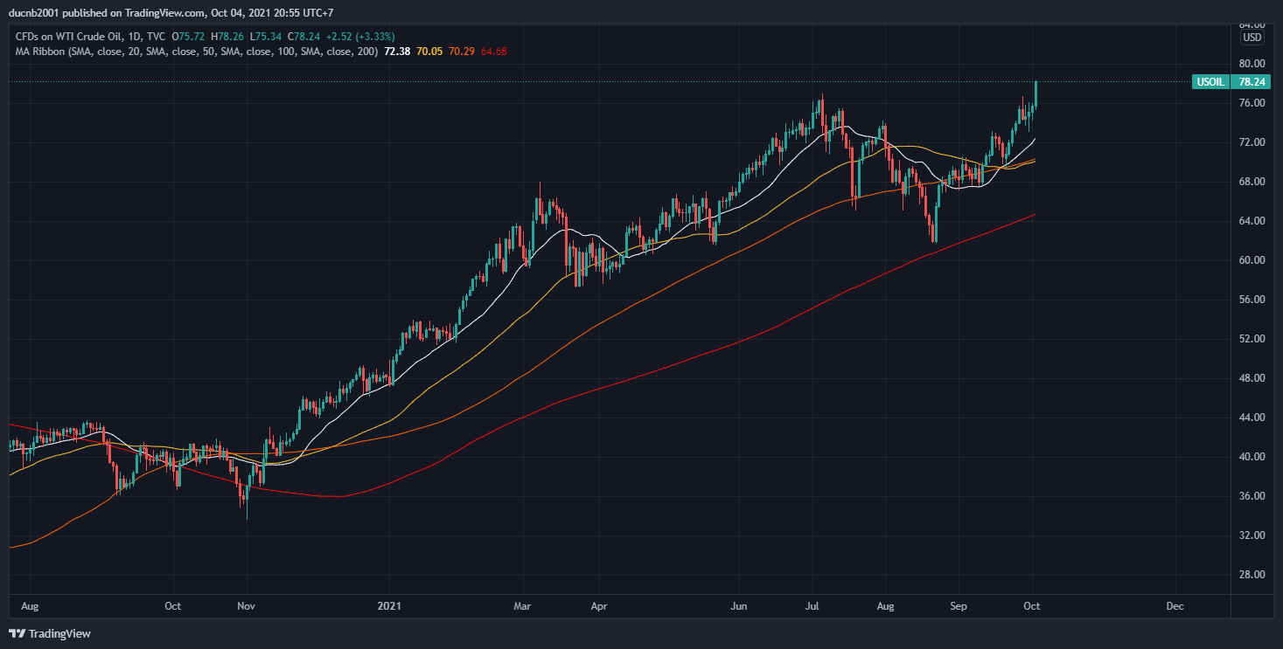Click the TradingView logo
Screen dimensions: 1283x649
[50, 633]
